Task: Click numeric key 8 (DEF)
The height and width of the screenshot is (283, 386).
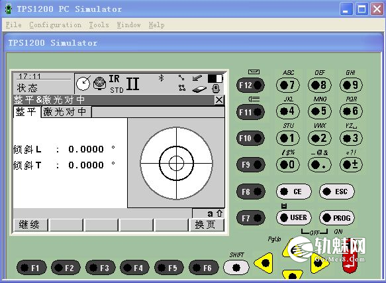Action: pos(319,85)
